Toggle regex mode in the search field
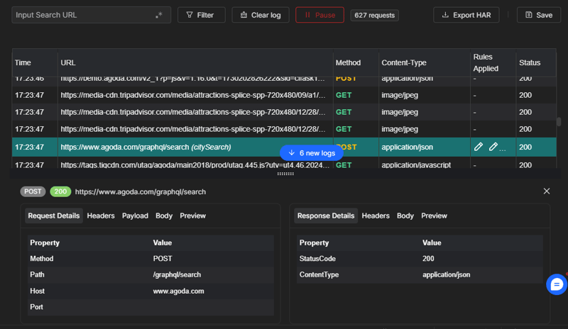Image resolution: width=568 pixels, height=329 pixels. tap(159, 15)
